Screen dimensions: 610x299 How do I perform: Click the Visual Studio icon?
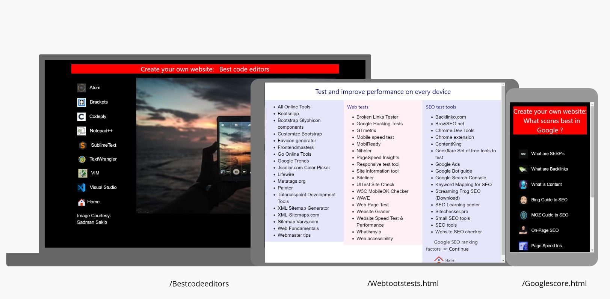(82, 188)
